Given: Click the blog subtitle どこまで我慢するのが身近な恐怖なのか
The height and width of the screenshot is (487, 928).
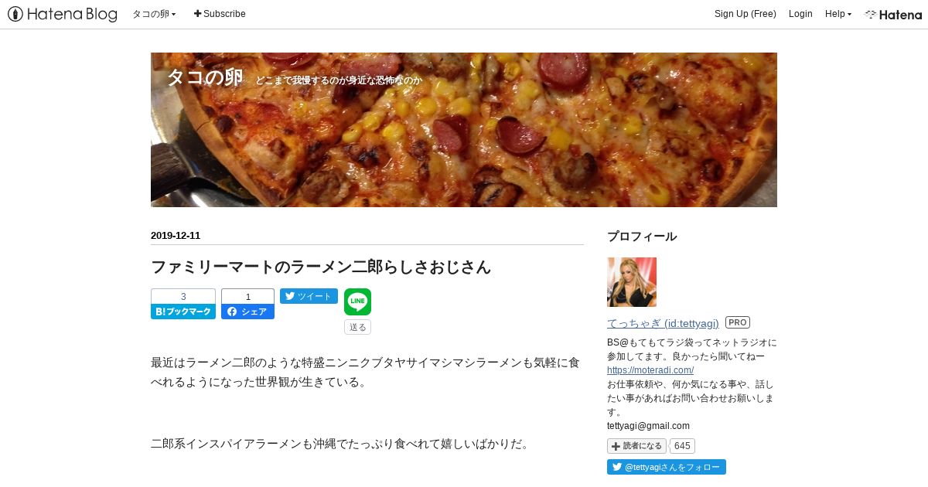Looking at the screenshot, I should click(x=339, y=80).
